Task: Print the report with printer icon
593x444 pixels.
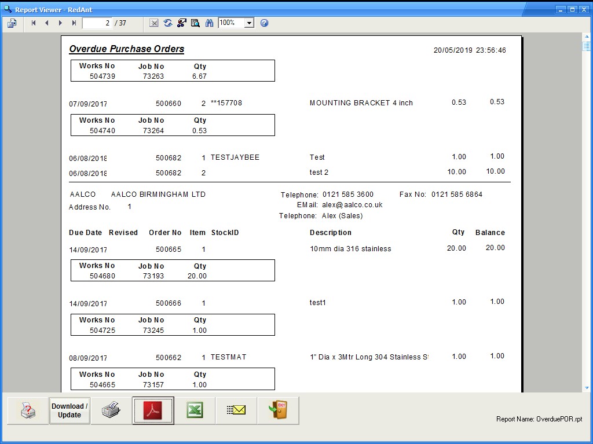Action: point(111,410)
